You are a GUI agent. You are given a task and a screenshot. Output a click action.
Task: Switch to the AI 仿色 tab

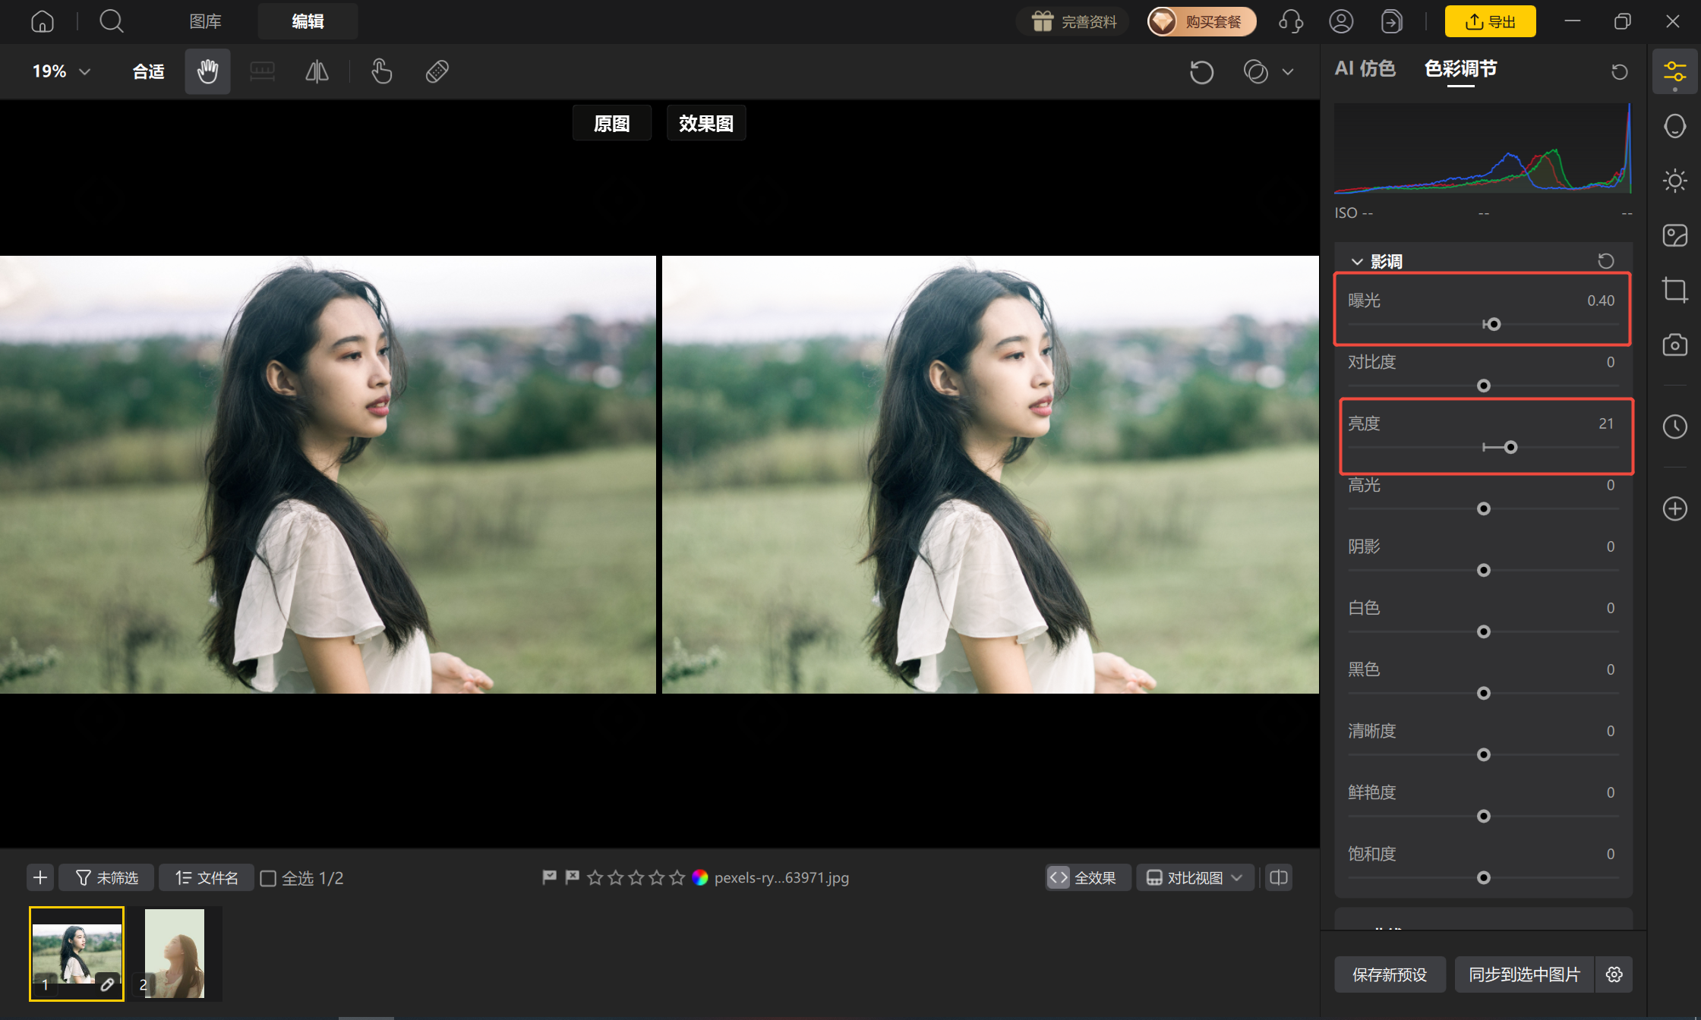point(1365,69)
